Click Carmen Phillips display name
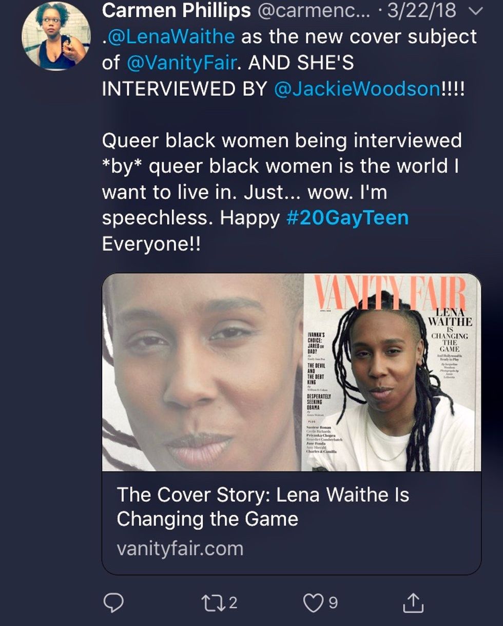This screenshot has width=503, height=626. coord(176,11)
